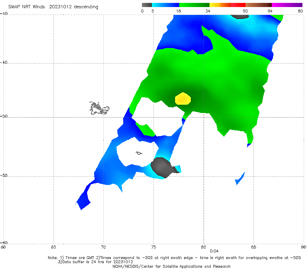Click the swath time label 'D:04'
Viewport: 307px width, 269px height.
(x=214, y=251)
